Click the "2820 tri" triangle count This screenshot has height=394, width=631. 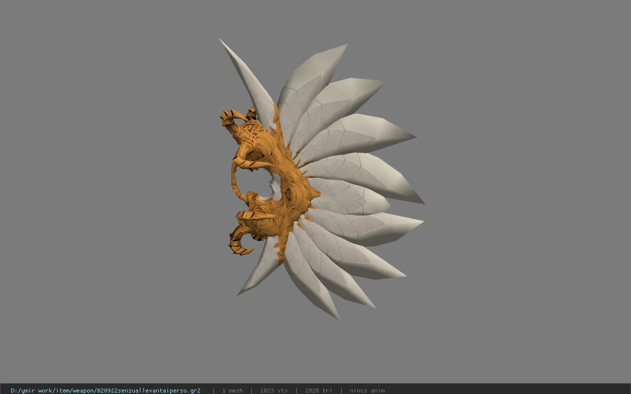click(x=318, y=391)
